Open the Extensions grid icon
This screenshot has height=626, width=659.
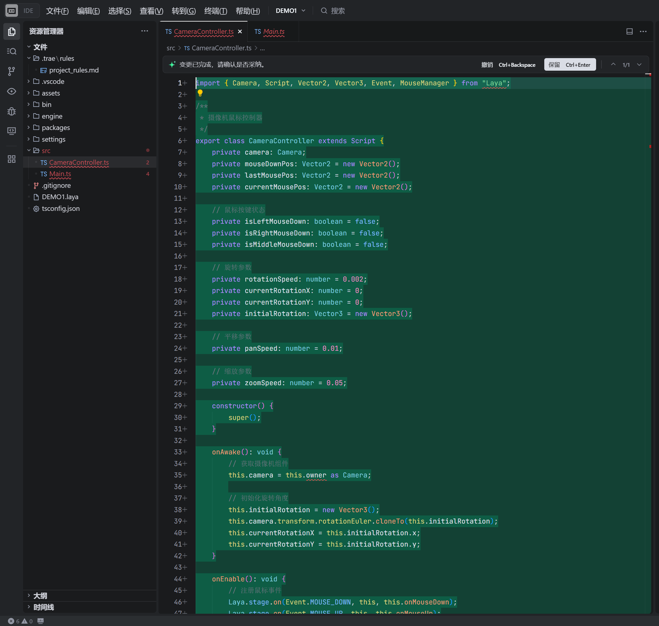[x=12, y=159]
